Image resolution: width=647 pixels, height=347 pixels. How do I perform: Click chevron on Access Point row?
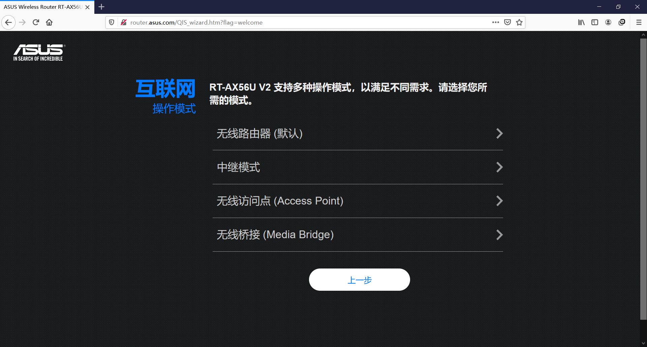pyautogui.click(x=499, y=201)
